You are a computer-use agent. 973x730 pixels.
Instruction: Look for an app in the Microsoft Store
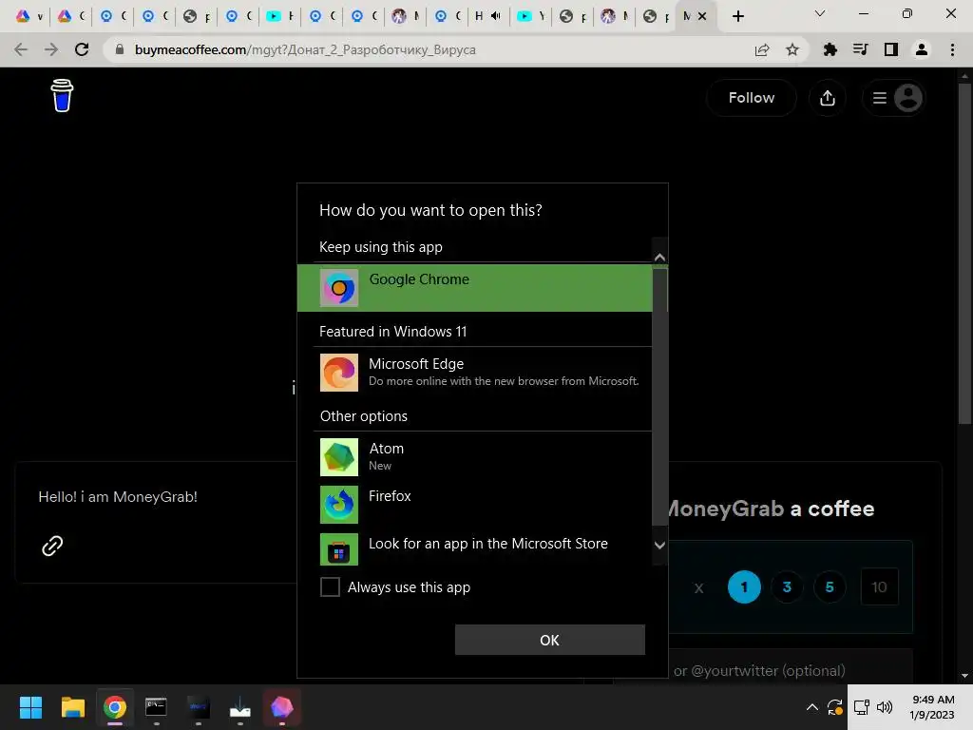point(475,548)
